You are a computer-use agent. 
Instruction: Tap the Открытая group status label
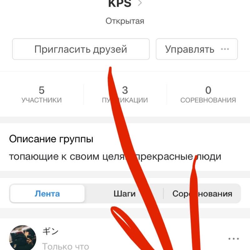tap(125, 21)
